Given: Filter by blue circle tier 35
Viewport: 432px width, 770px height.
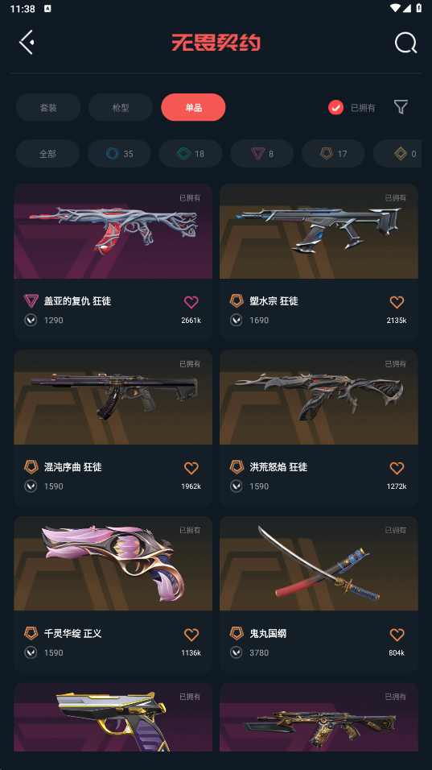Looking at the screenshot, I should coord(119,154).
